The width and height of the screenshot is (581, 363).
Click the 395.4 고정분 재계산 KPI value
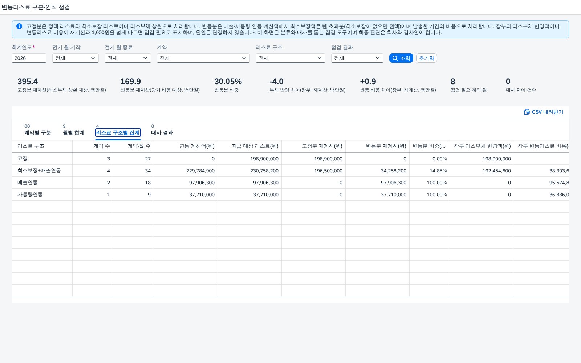point(28,82)
